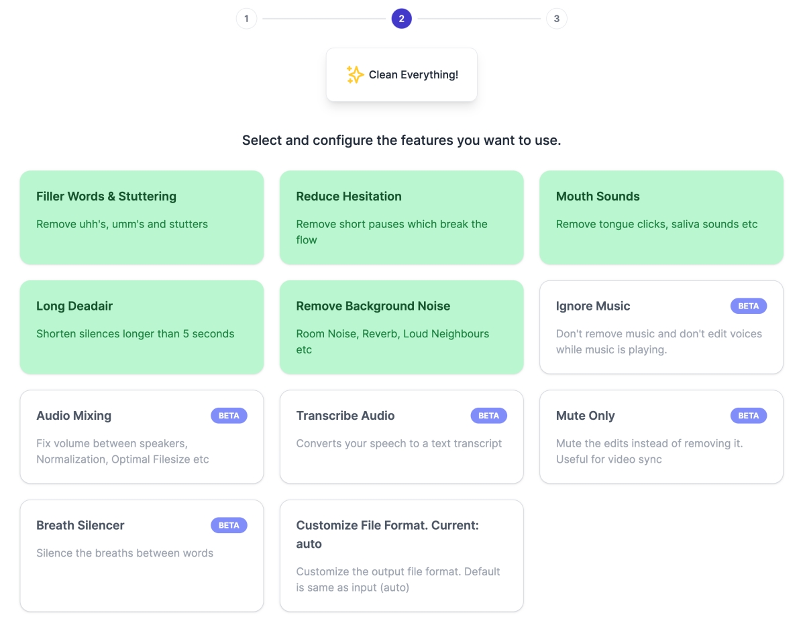Enable the Breath Silencer feature
The image size is (805, 623).
pos(142,555)
